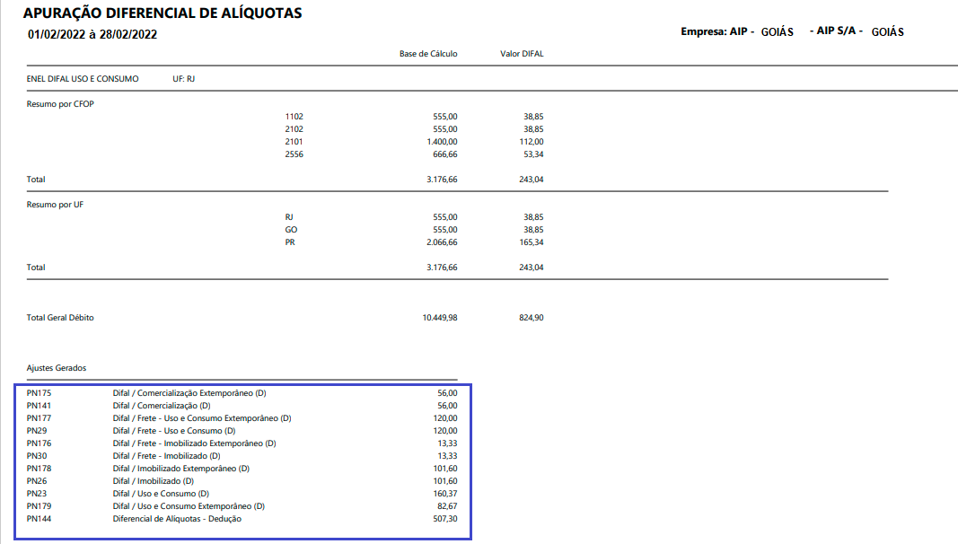Click the Valor DIFAL column header
Image resolution: width=958 pixels, height=544 pixels.
tap(521, 54)
